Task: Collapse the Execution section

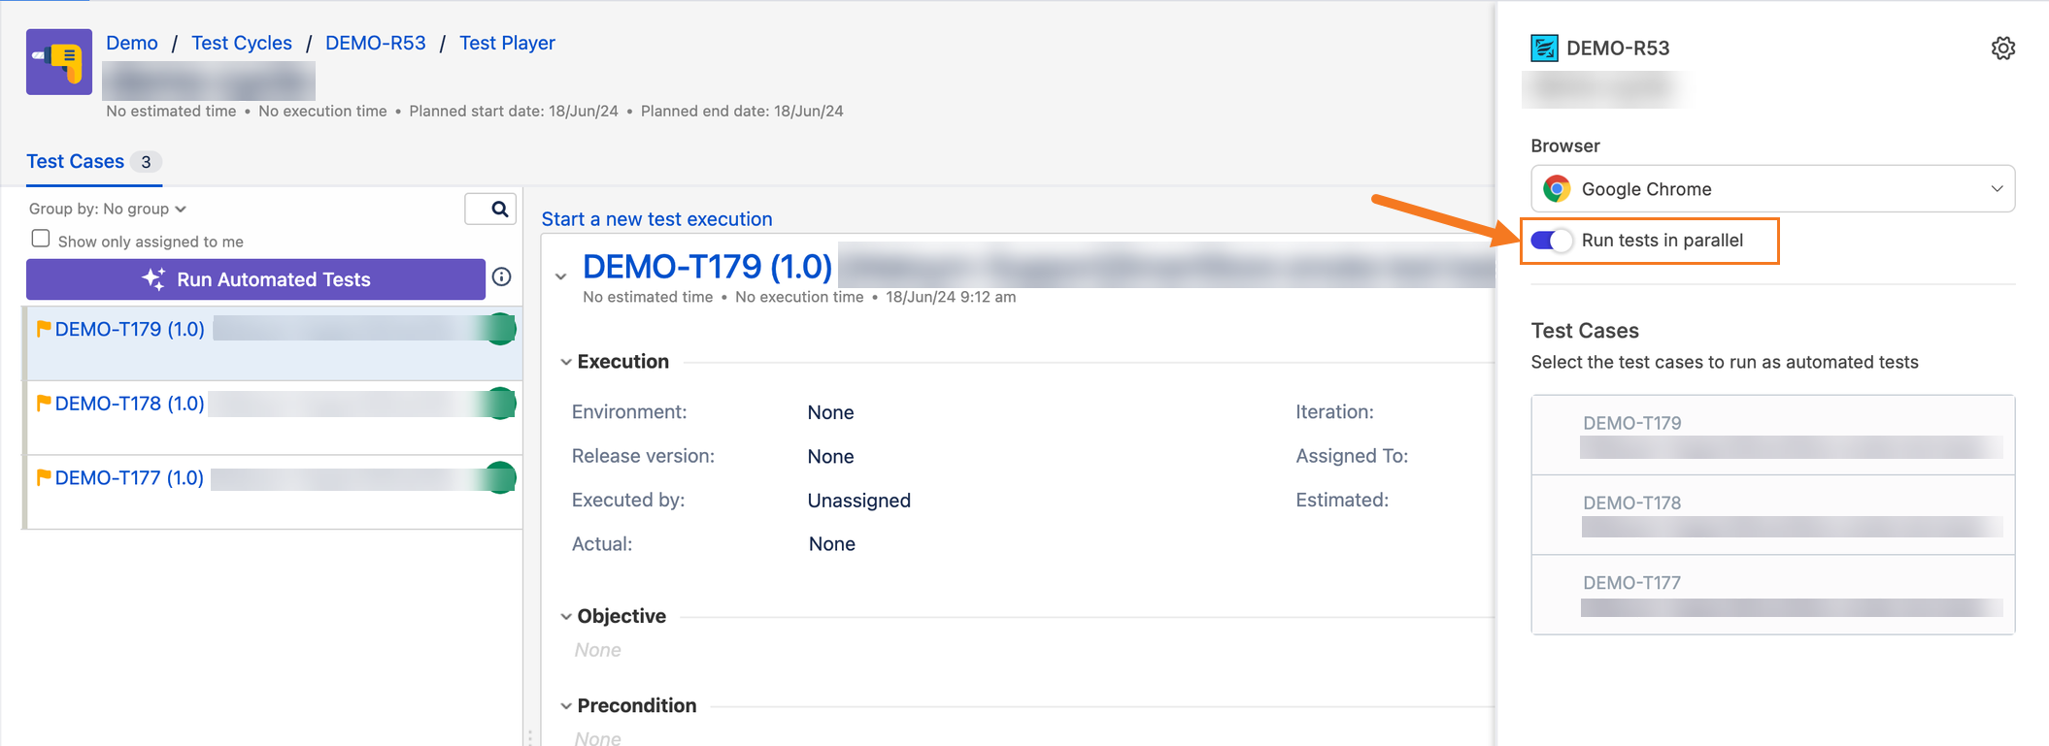Action: (566, 362)
